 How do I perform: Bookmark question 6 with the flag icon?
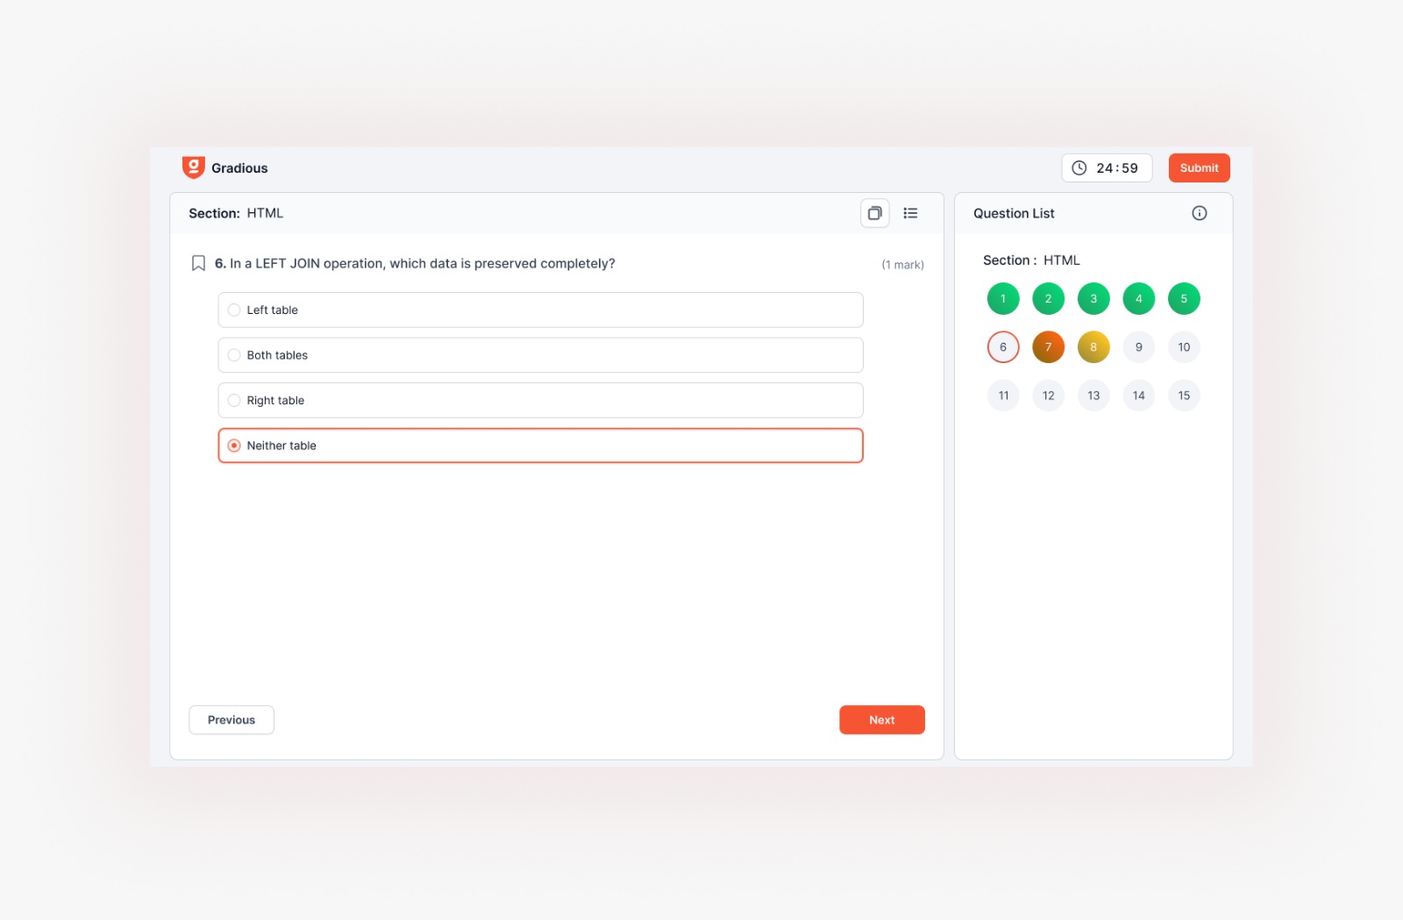pyautogui.click(x=198, y=263)
